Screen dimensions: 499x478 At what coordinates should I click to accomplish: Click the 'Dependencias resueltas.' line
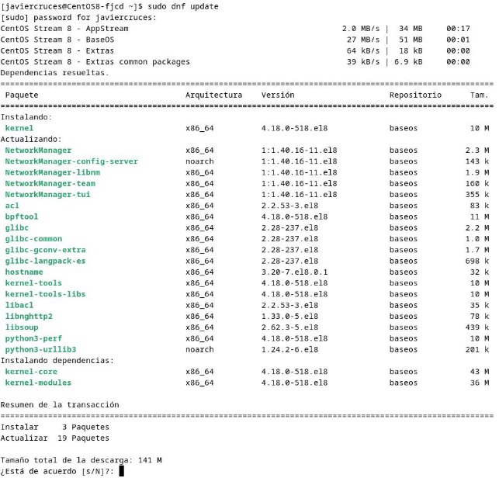[54, 73]
